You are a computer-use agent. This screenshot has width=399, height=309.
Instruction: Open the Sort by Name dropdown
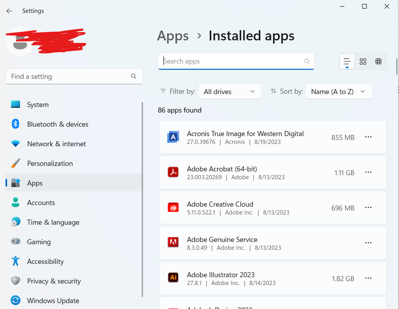(339, 91)
